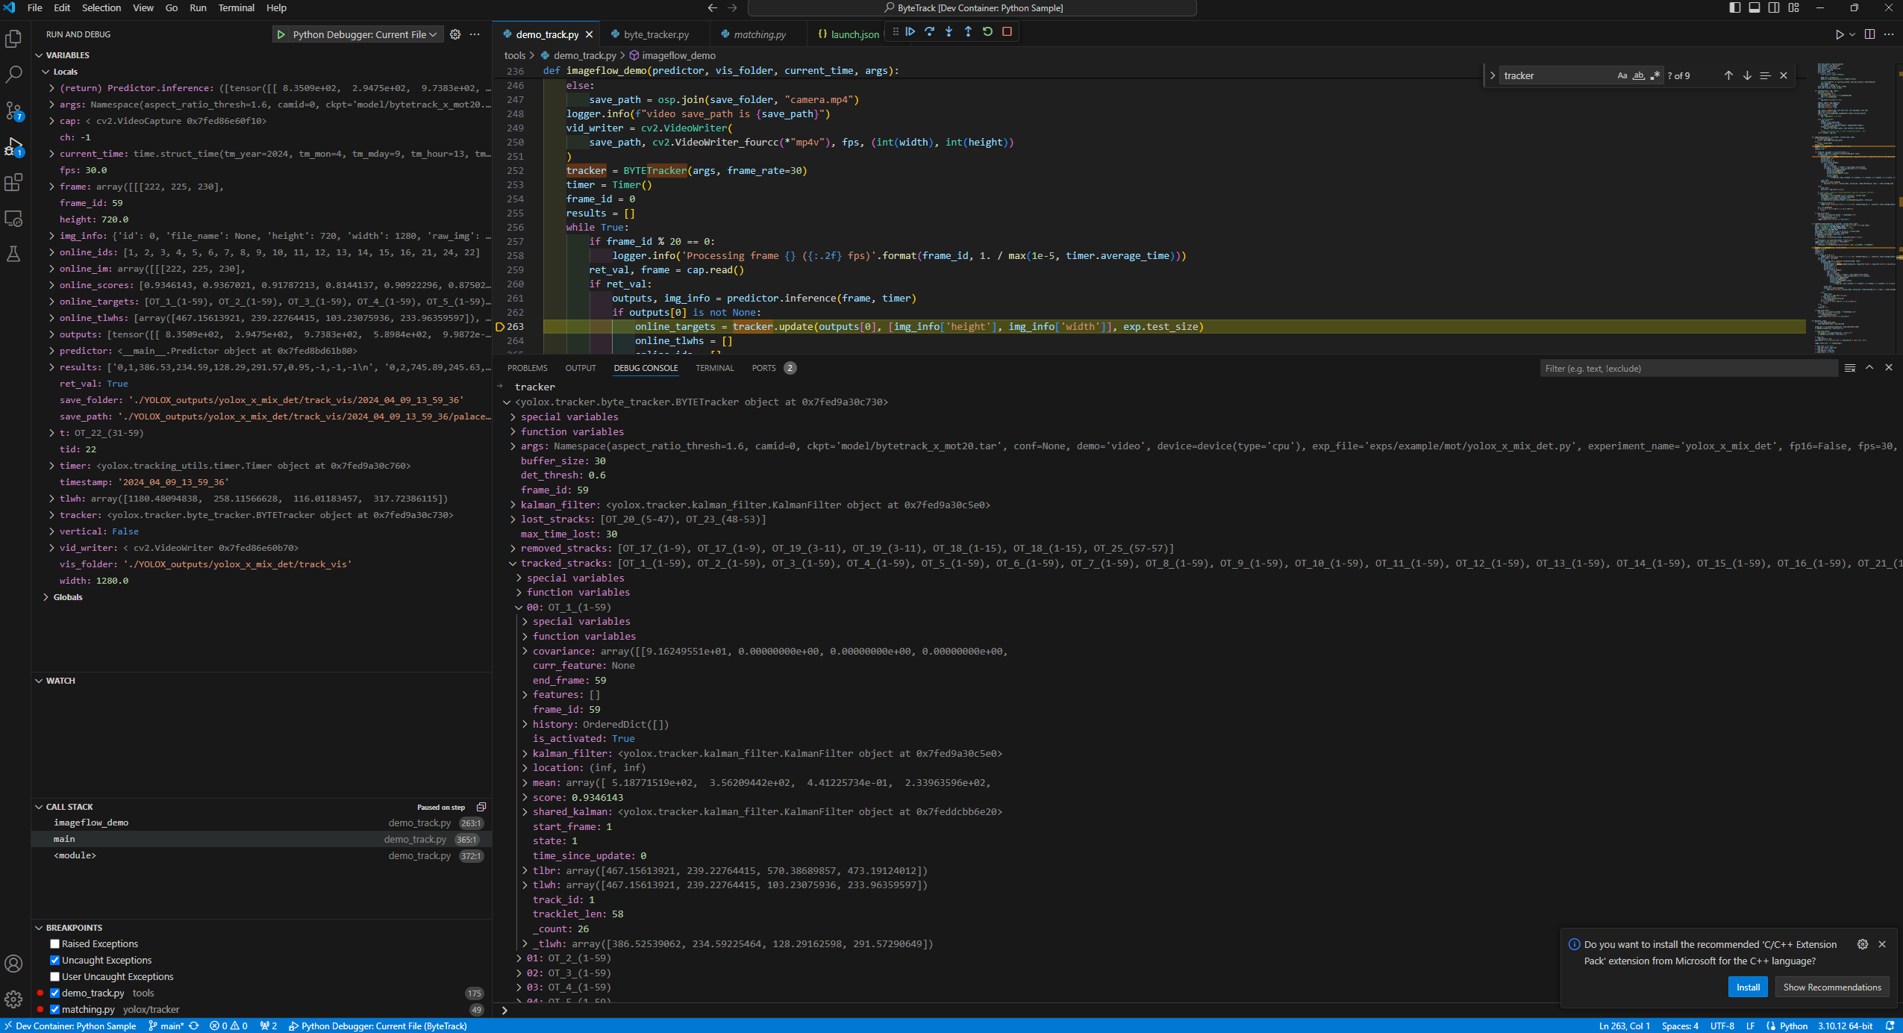Image resolution: width=1903 pixels, height=1033 pixels.
Task: Click Step Into in the debug toolbar
Action: [949, 31]
